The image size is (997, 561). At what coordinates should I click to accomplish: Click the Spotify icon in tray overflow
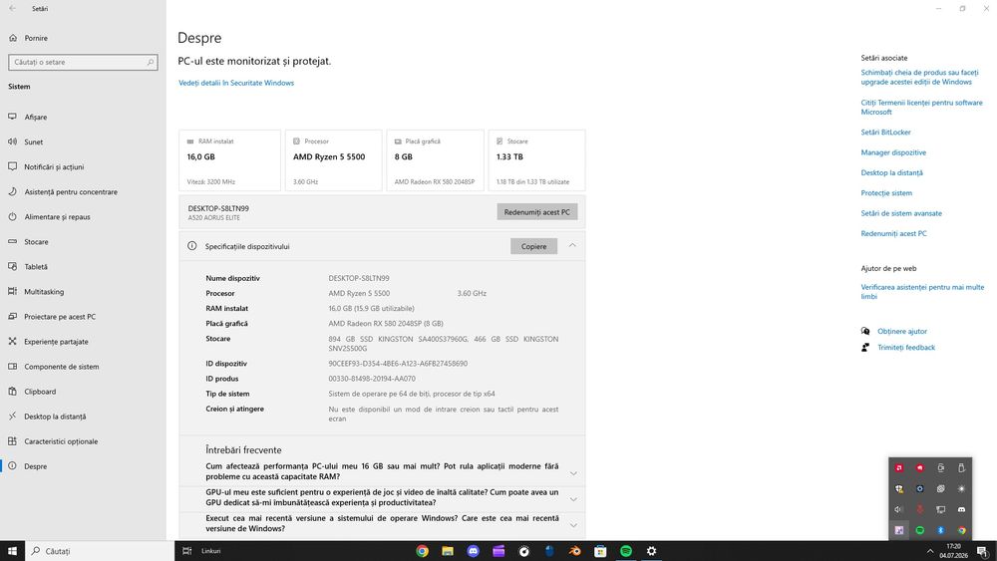pyautogui.click(x=919, y=530)
